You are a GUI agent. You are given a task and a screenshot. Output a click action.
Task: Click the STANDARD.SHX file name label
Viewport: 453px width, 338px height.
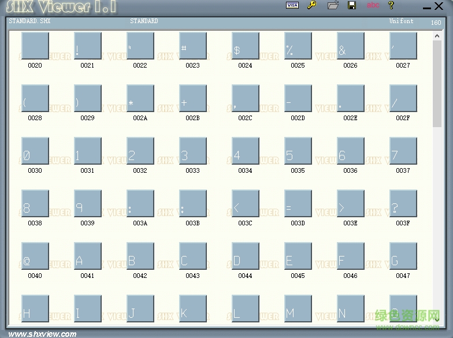pos(29,21)
